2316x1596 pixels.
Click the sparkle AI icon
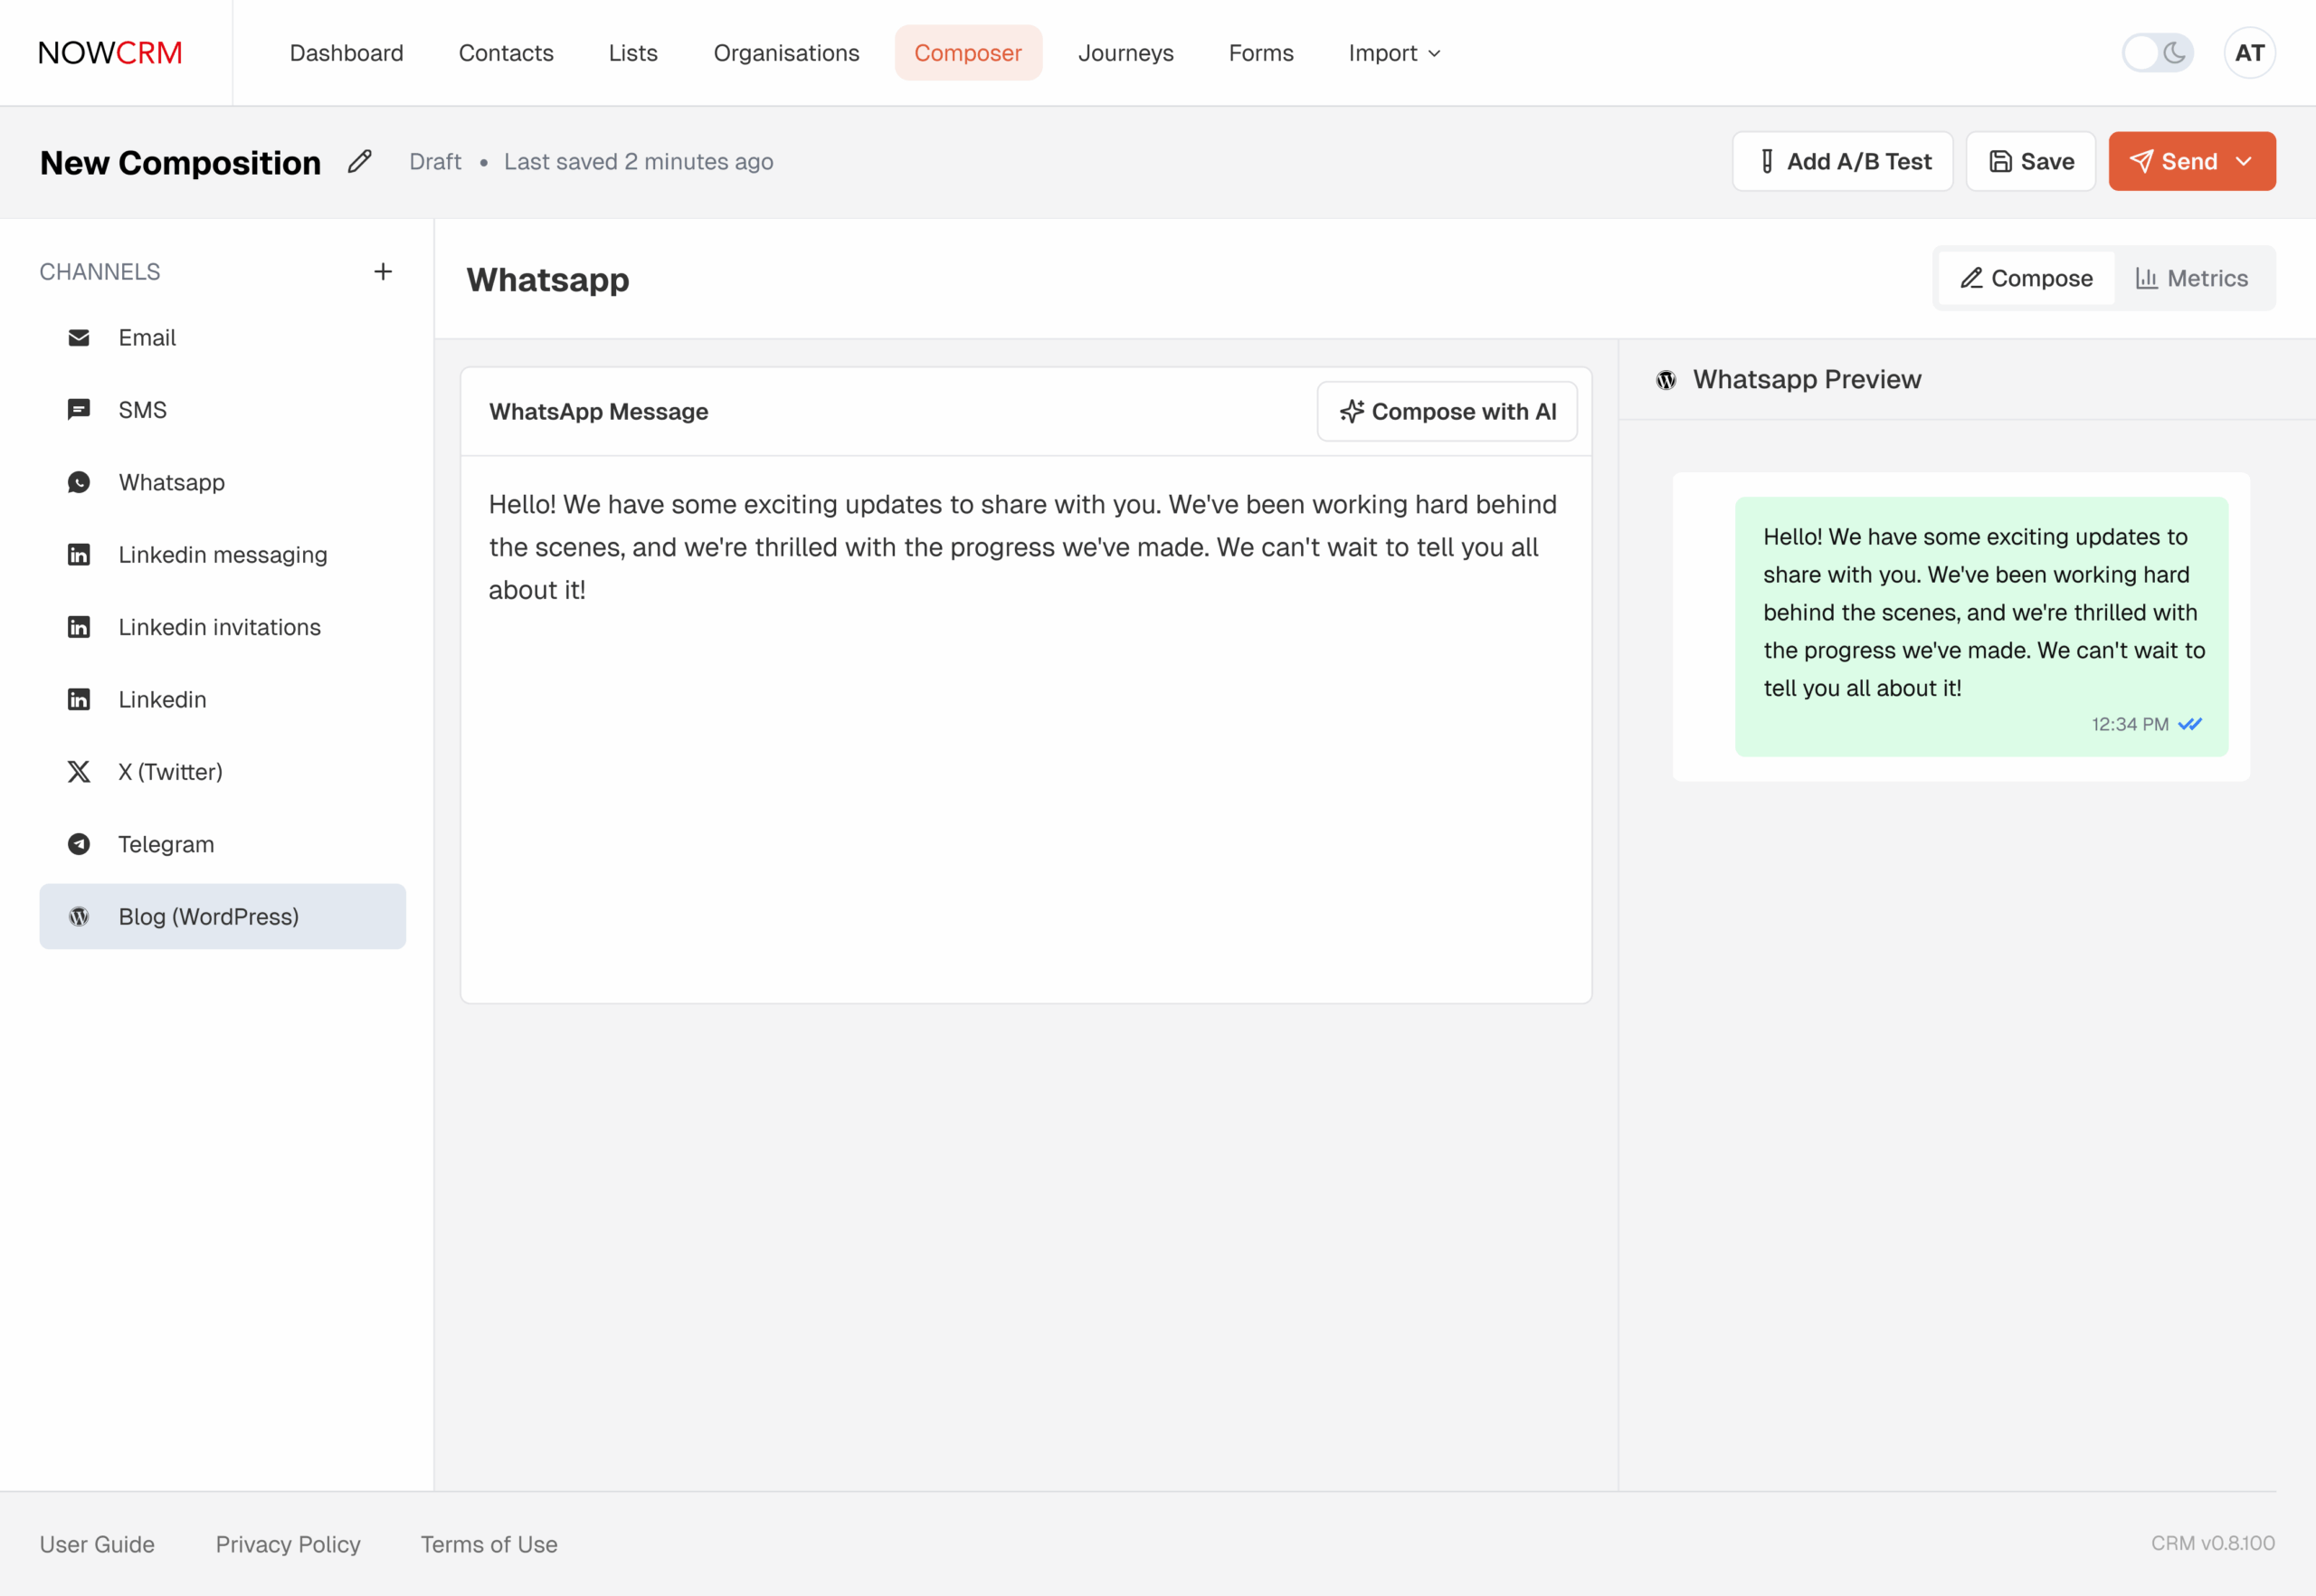point(1352,411)
